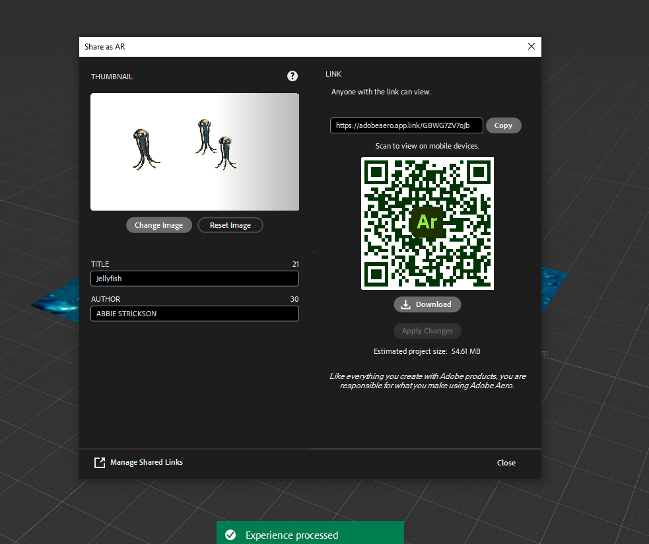Click the Manage Shared Links export icon
The width and height of the screenshot is (649, 544).
click(100, 463)
